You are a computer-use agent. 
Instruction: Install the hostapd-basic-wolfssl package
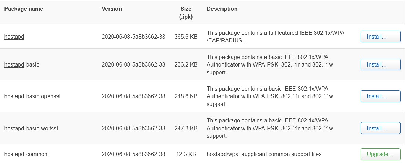click(381, 129)
